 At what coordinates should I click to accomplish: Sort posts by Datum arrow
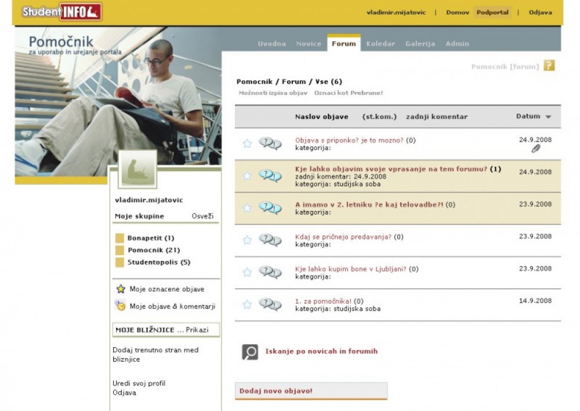tap(548, 117)
